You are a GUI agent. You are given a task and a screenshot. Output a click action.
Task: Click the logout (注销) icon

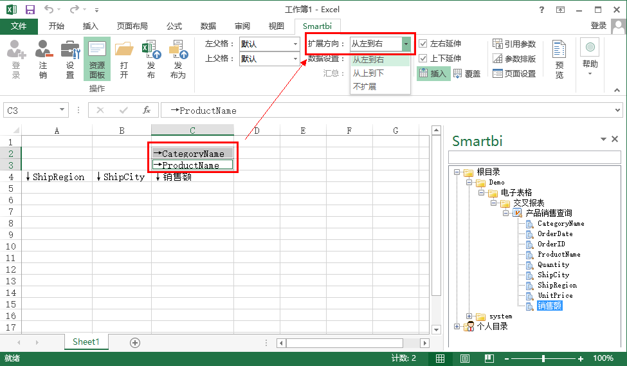[x=43, y=59]
